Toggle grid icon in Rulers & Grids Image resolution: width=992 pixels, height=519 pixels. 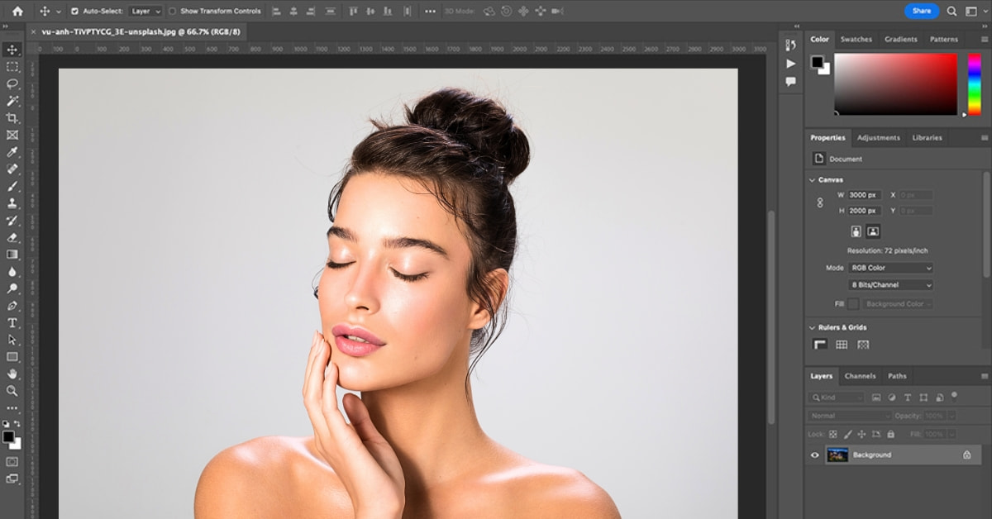842,345
